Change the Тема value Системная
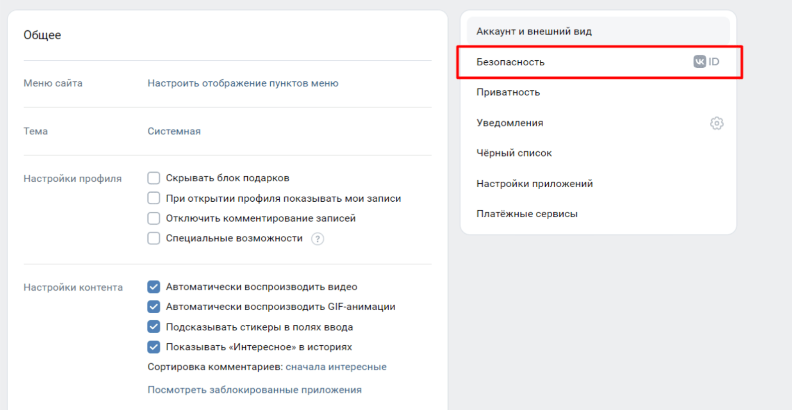Image resolution: width=792 pixels, height=410 pixels. (174, 131)
